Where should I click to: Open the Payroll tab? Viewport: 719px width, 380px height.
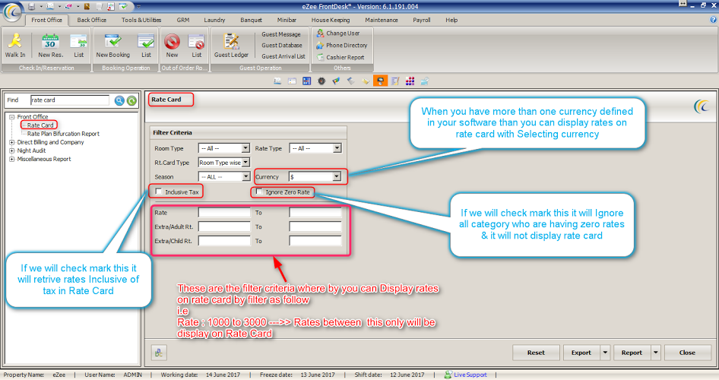coord(421,21)
